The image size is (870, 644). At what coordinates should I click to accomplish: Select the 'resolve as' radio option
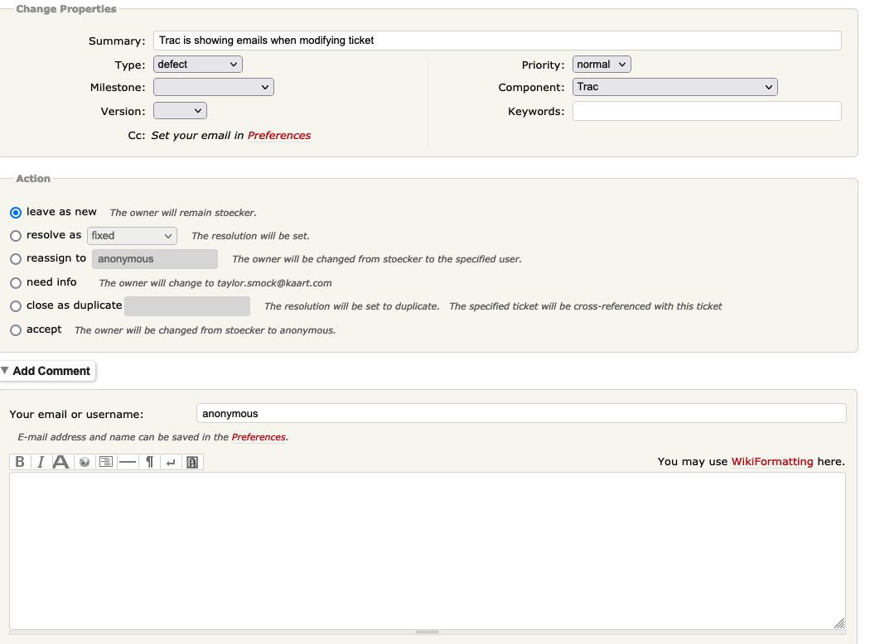point(16,236)
